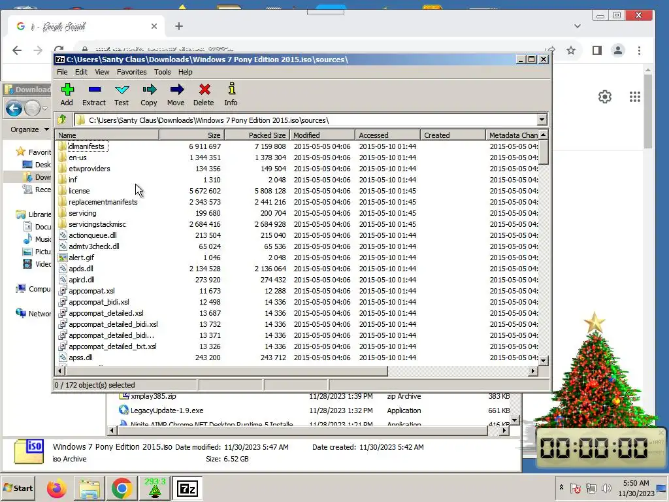Click Chrome back navigation arrow
Image resolution: width=669 pixels, height=502 pixels.
tap(17, 50)
